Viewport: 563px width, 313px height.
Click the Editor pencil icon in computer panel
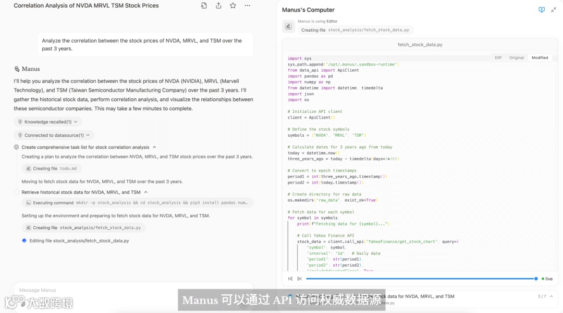tap(288, 26)
